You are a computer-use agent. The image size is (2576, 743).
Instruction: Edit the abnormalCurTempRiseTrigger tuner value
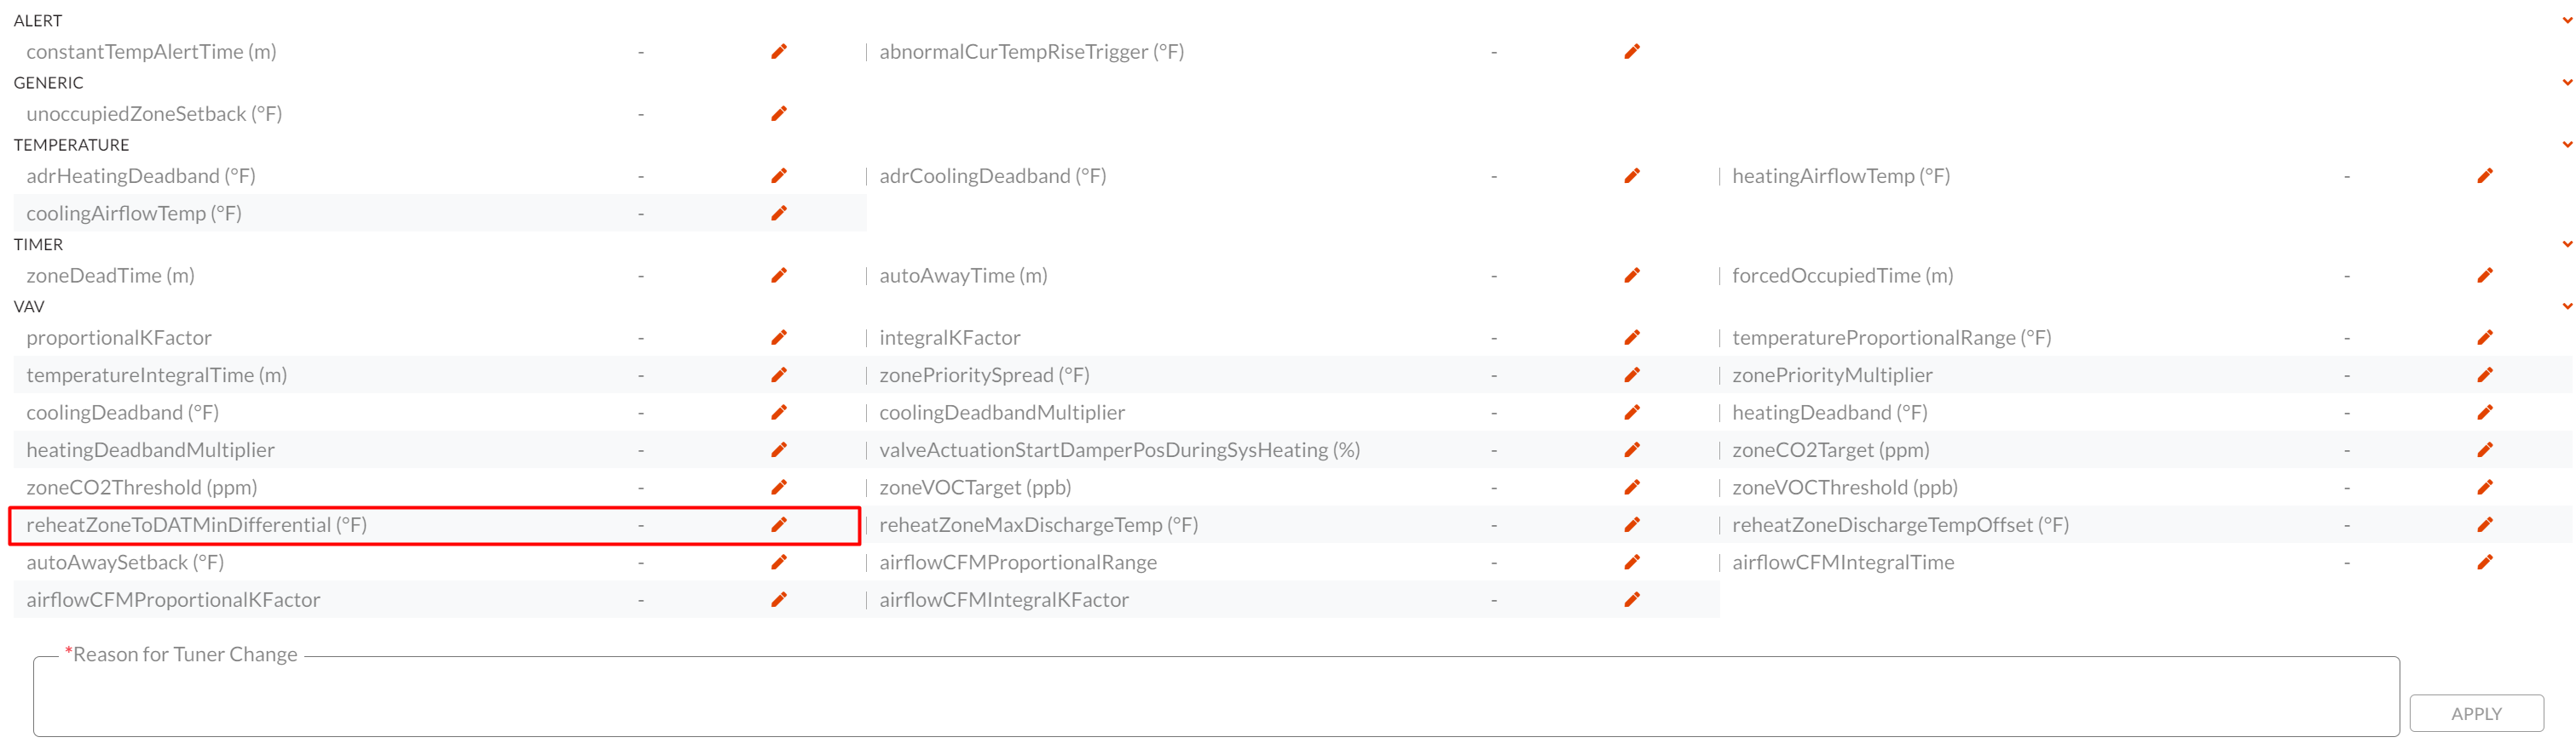[x=1632, y=52]
